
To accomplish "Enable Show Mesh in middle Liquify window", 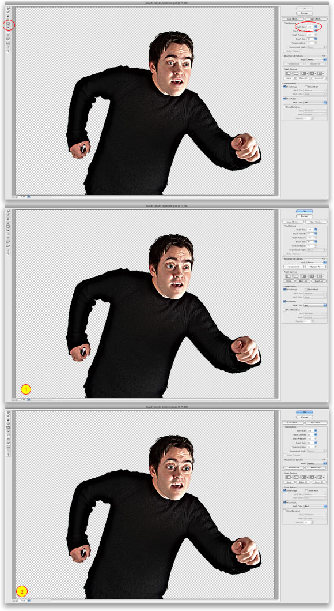I will 306,290.
